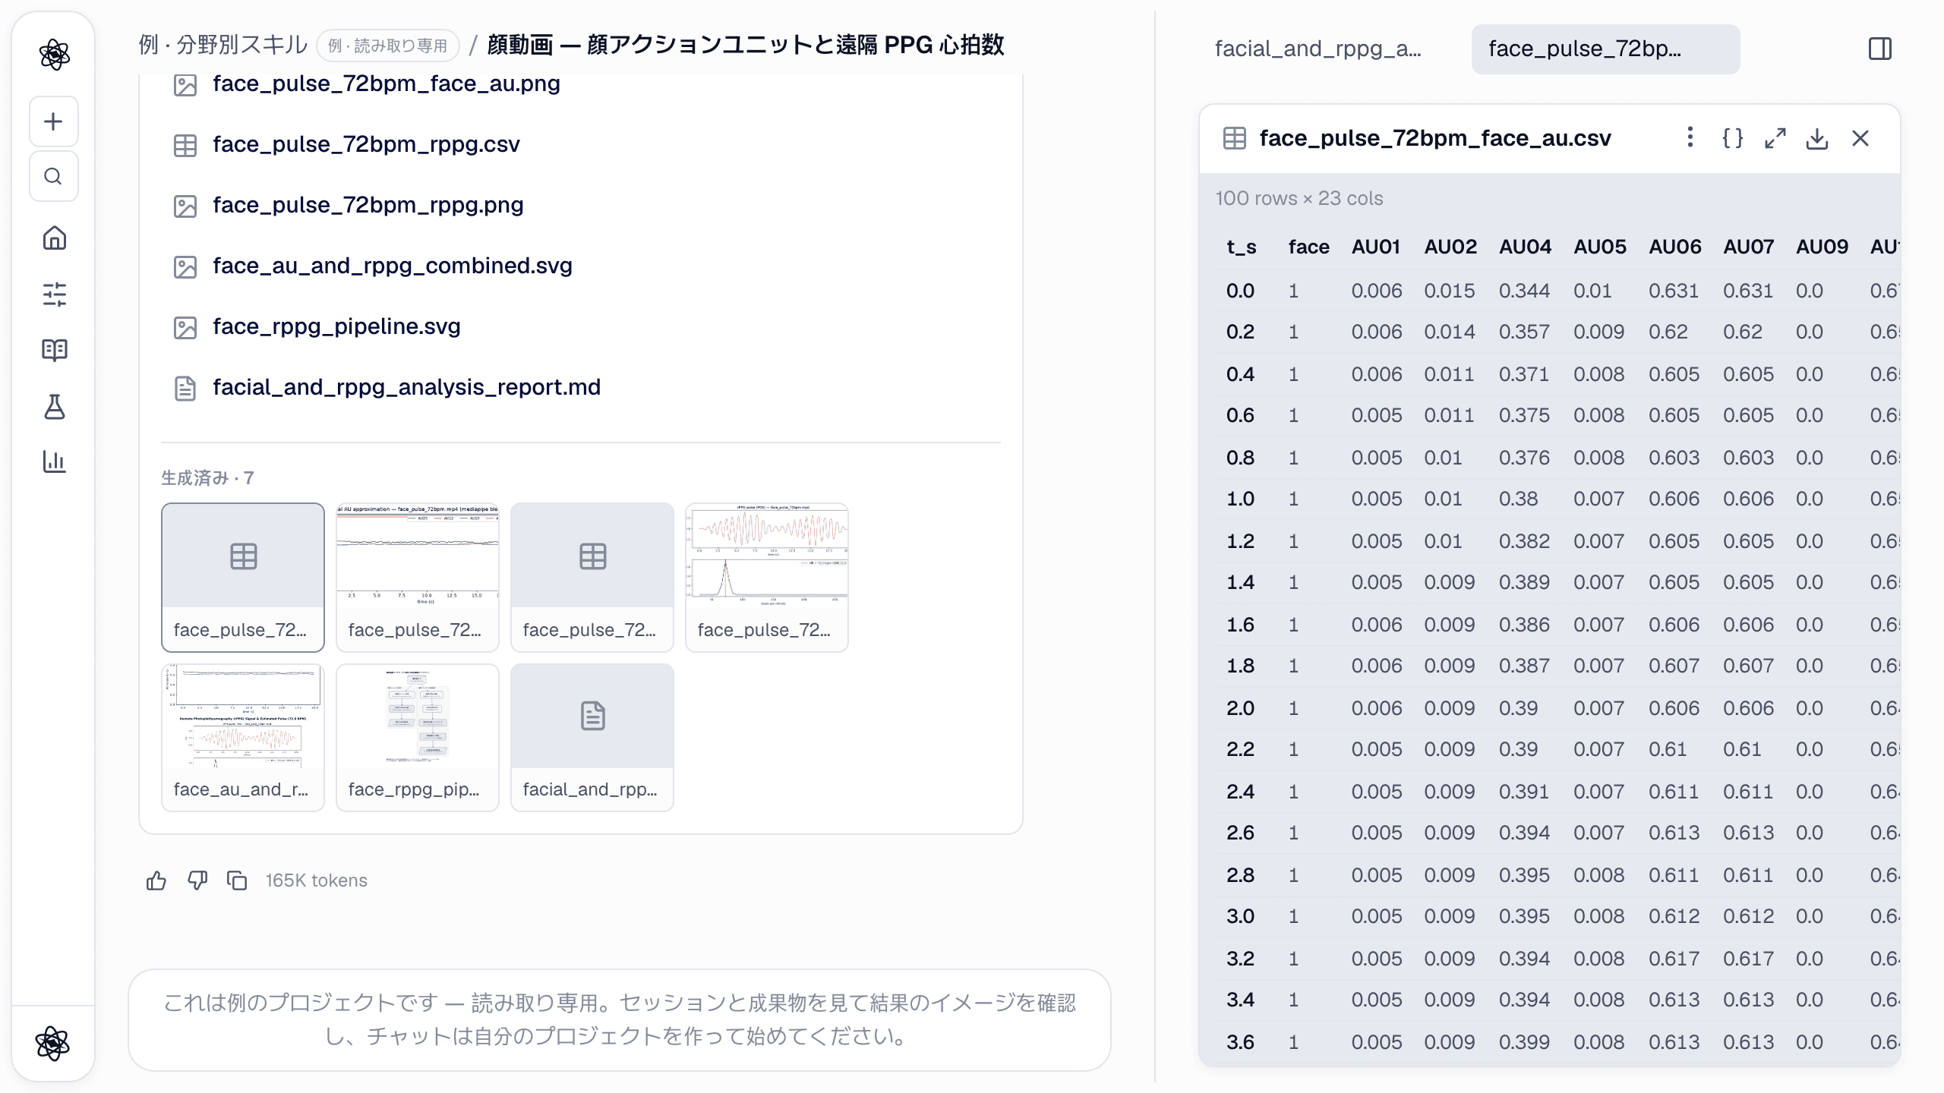1944x1093 pixels.
Task: Click the t_s column header
Action: (1241, 247)
